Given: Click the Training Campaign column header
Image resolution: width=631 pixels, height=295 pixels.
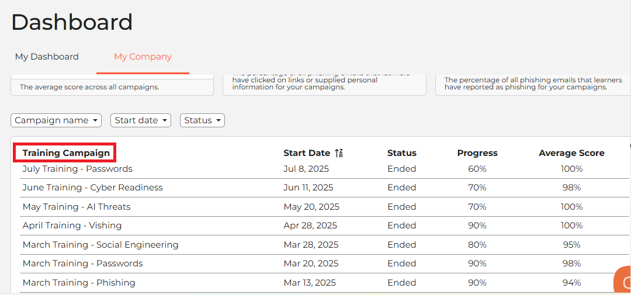Looking at the screenshot, I should pyautogui.click(x=66, y=153).
